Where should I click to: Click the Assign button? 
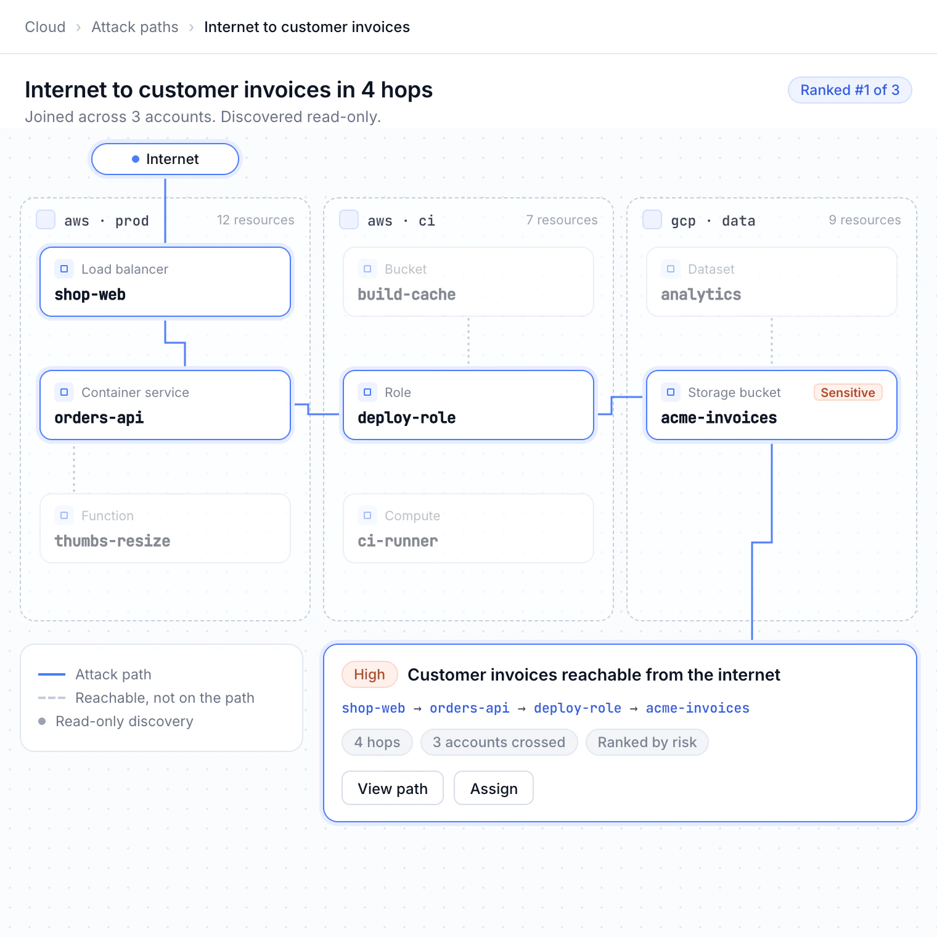pyautogui.click(x=494, y=788)
